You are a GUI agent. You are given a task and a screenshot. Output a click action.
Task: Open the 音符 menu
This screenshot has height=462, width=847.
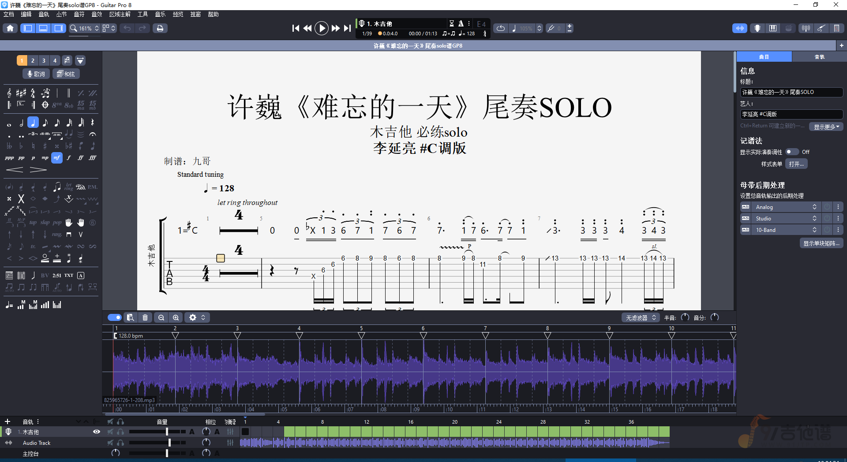click(79, 14)
